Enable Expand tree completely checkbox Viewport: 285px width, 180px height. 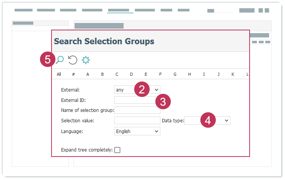click(x=117, y=150)
